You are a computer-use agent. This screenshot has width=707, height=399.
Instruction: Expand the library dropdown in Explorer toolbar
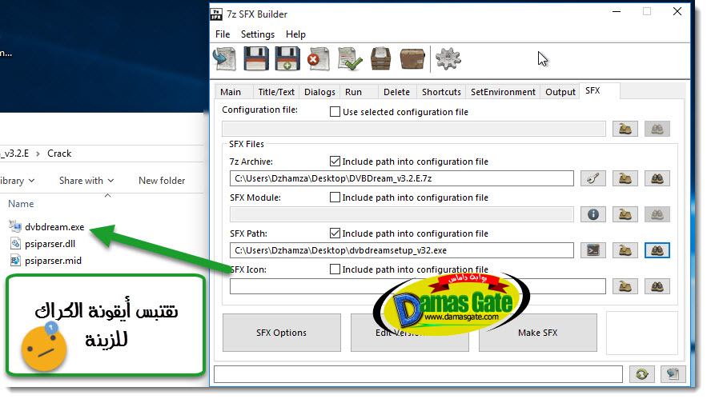coord(17,181)
